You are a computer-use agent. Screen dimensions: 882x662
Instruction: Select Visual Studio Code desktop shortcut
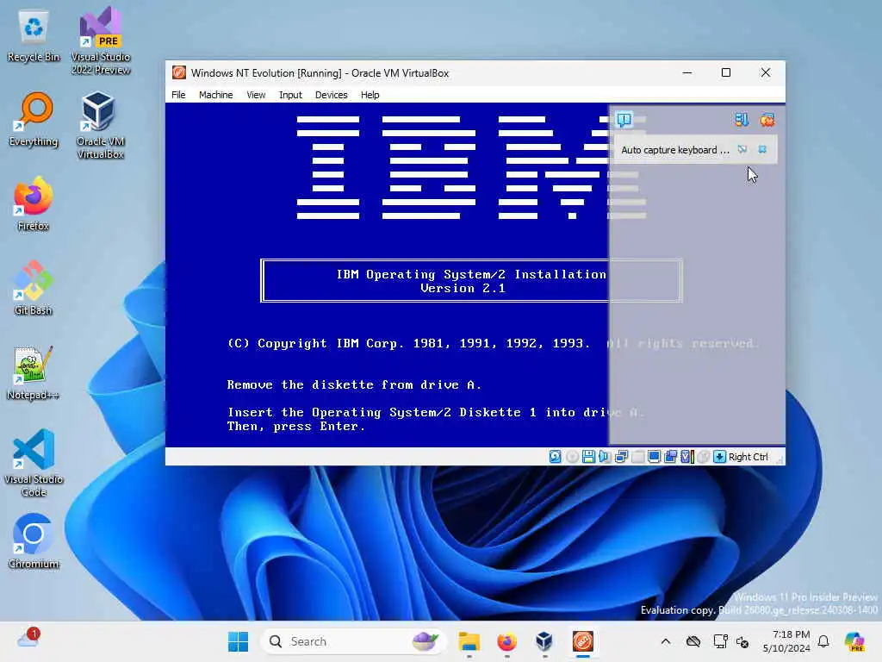coord(34,463)
